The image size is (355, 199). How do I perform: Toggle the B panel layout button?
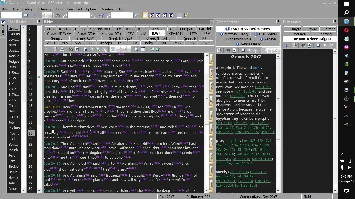[152, 15]
